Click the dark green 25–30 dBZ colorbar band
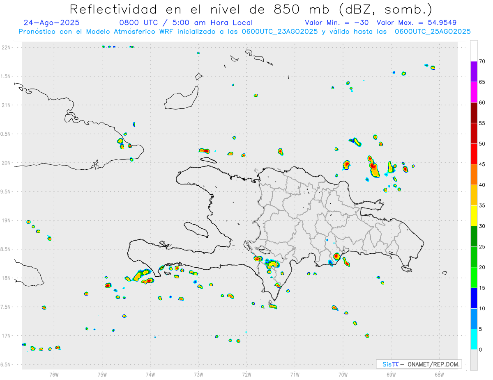The height and width of the screenshot is (380, 493). [x=474, y=236]
